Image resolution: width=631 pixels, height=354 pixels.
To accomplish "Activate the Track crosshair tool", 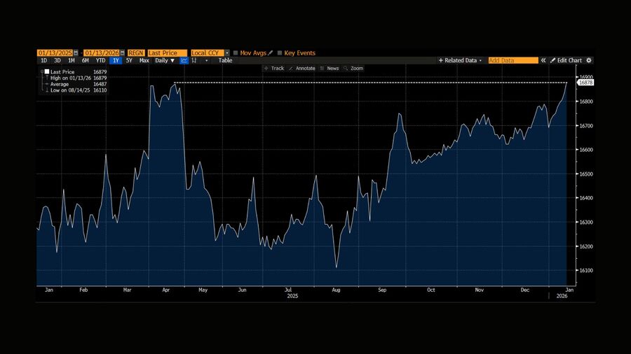I will point(273,69).
